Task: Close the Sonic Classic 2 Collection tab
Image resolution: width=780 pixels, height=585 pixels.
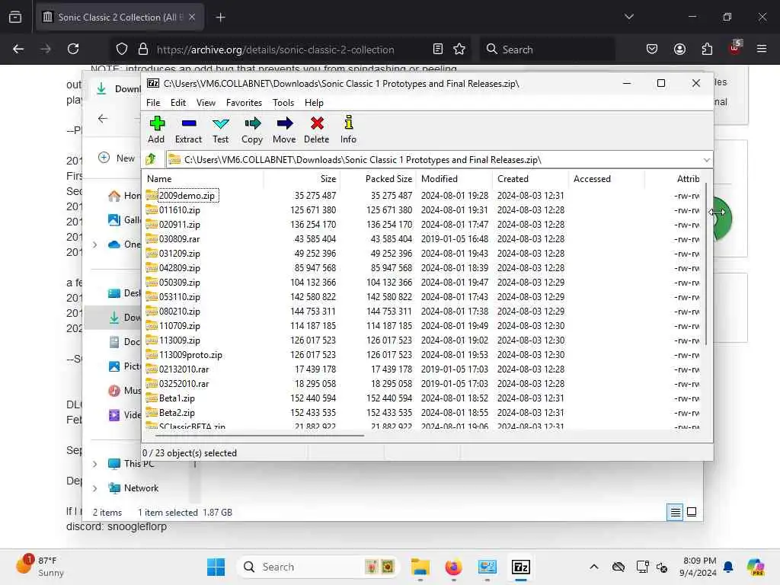Action: pos(192,18)
